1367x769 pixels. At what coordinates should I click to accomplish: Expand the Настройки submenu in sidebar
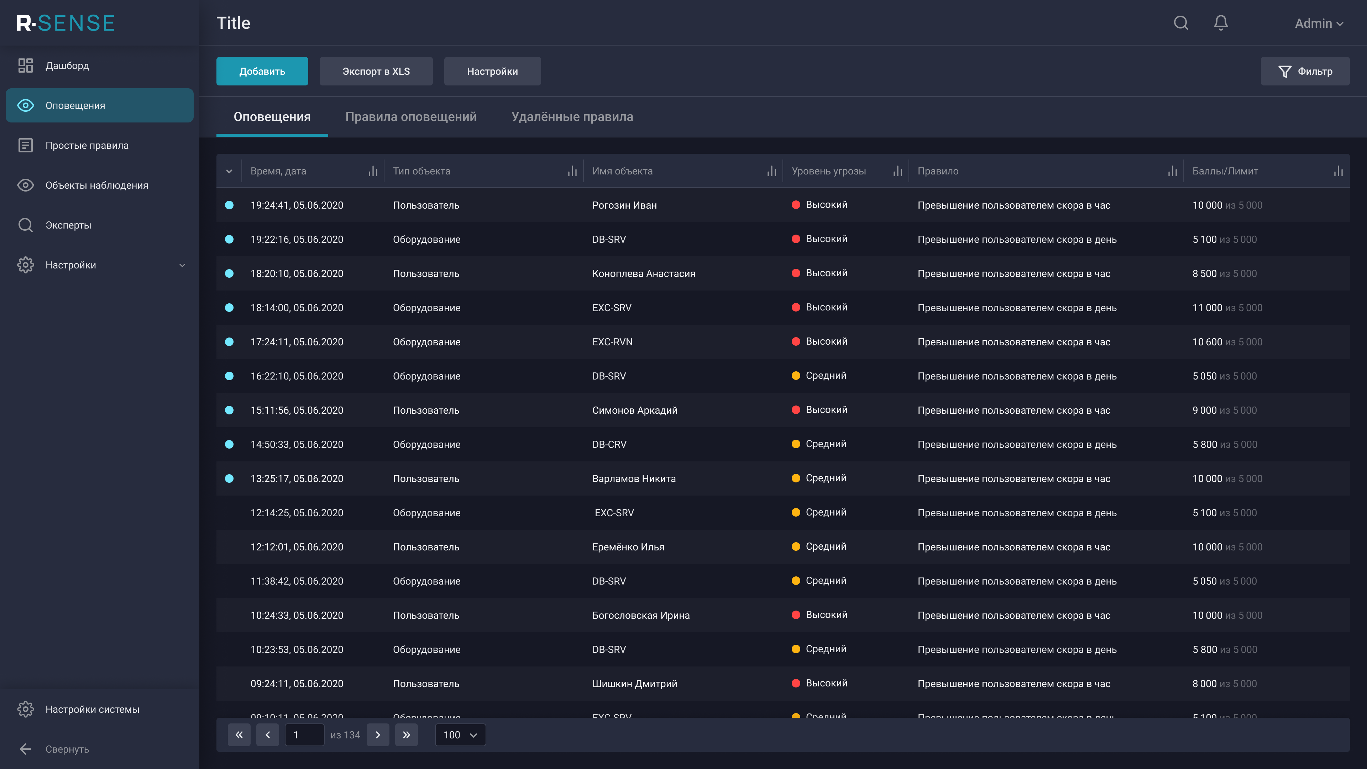click(x=182, y=265)
